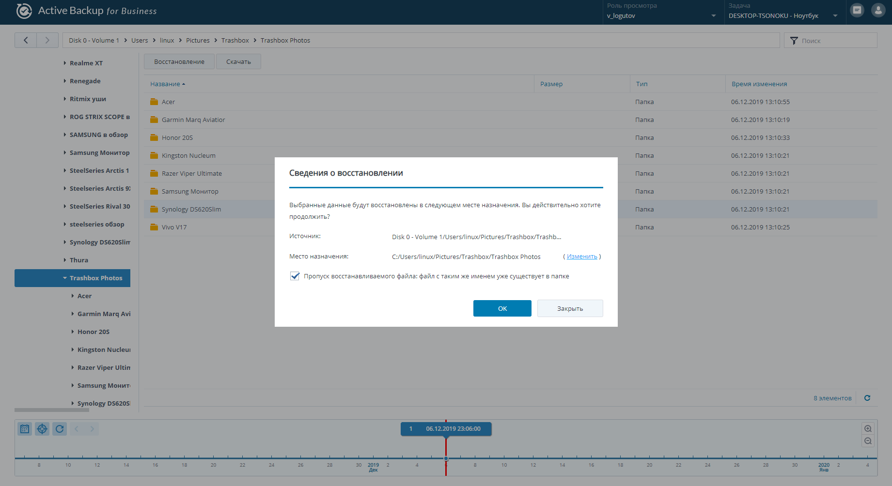Go forward with the right arrow button

tap(47, 40)
